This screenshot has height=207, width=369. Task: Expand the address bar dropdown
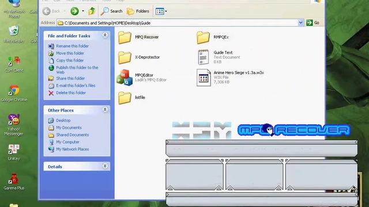(x=300, y=23)
